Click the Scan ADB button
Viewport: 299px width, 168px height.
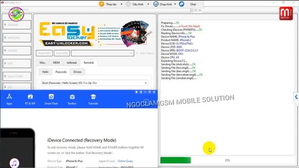click(x=62, y=53)
